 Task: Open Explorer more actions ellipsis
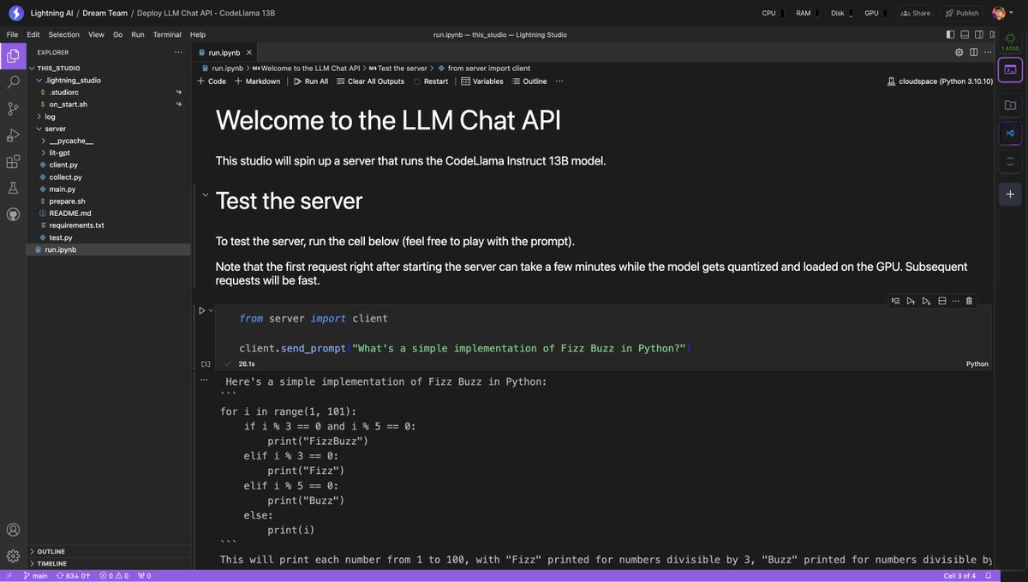pyautogui.click(x=178, y=52)
